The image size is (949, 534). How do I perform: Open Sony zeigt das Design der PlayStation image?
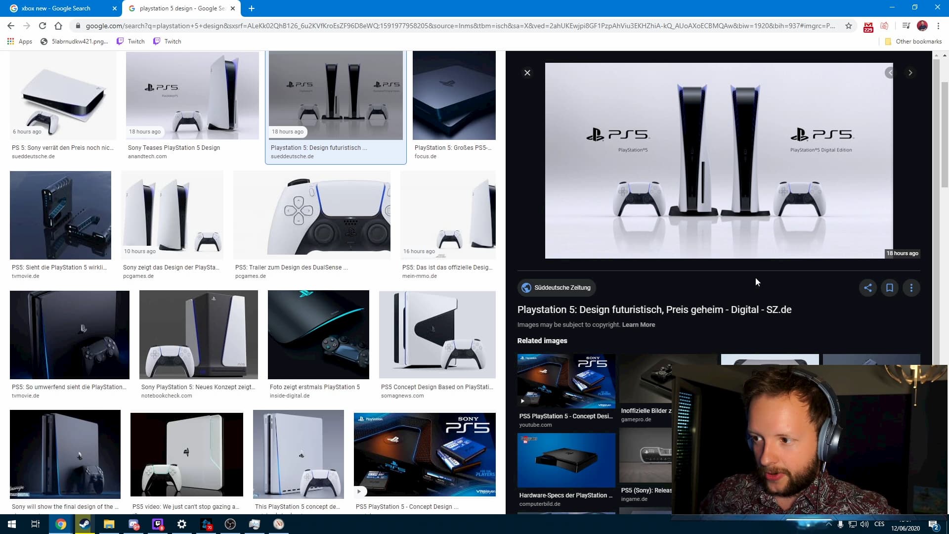(x=172, y=215)
